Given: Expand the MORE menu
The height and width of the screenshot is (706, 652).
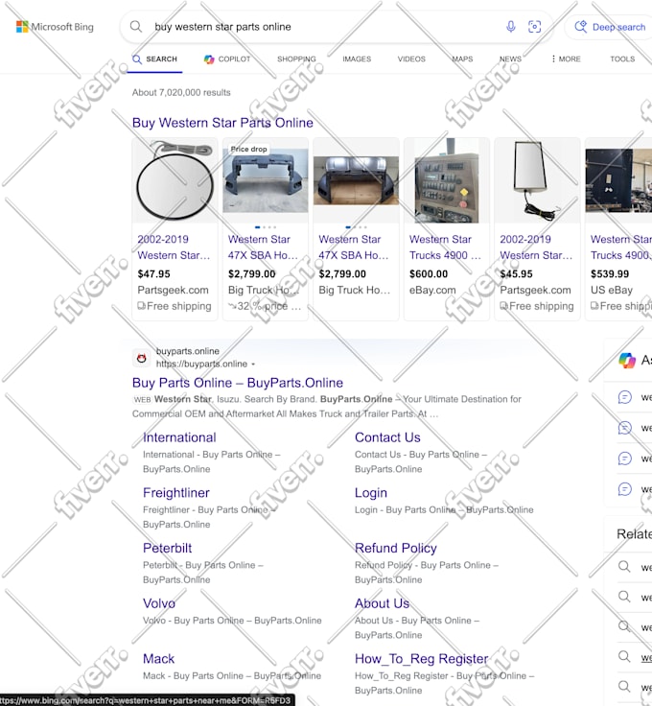Looking at the screenshot, I should pyautogui.click(x=566, y=59).
